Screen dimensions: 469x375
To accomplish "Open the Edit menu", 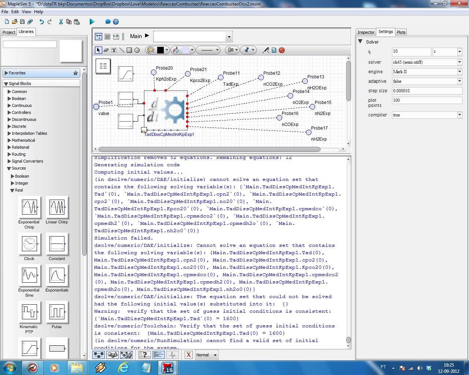I will click(15, 12).
